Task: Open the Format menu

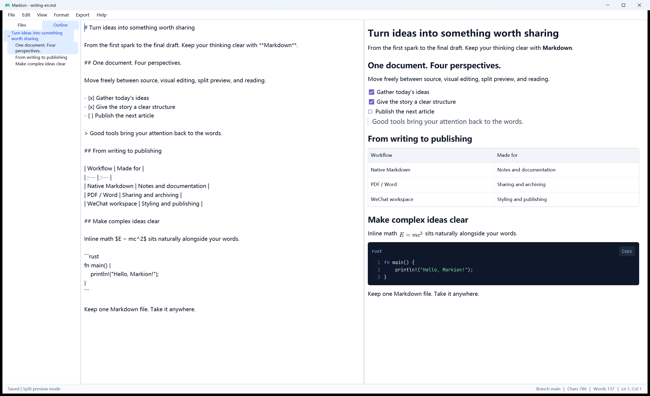Action: pos(61,15)
